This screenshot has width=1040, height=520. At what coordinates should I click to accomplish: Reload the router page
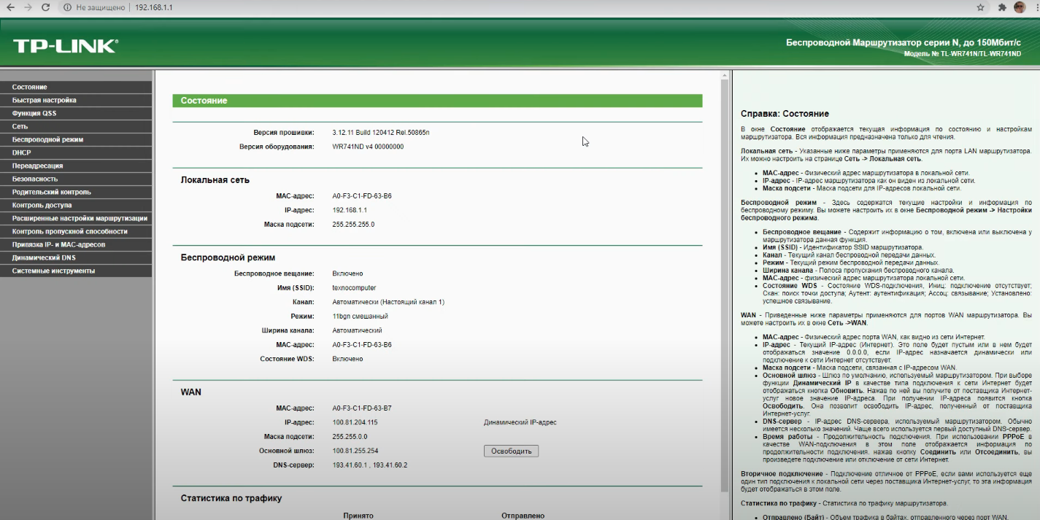pos(46,7)
